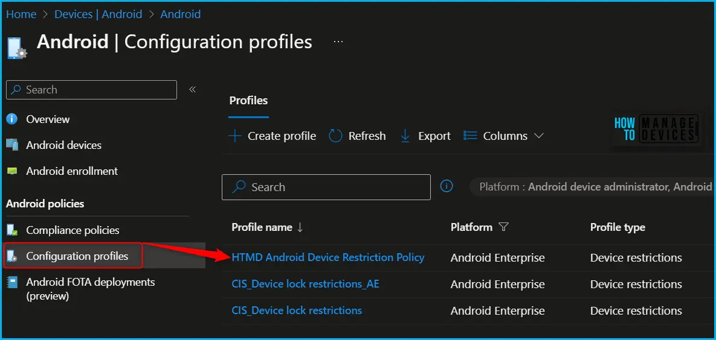Click the Create profile button label

click(282, 136)
